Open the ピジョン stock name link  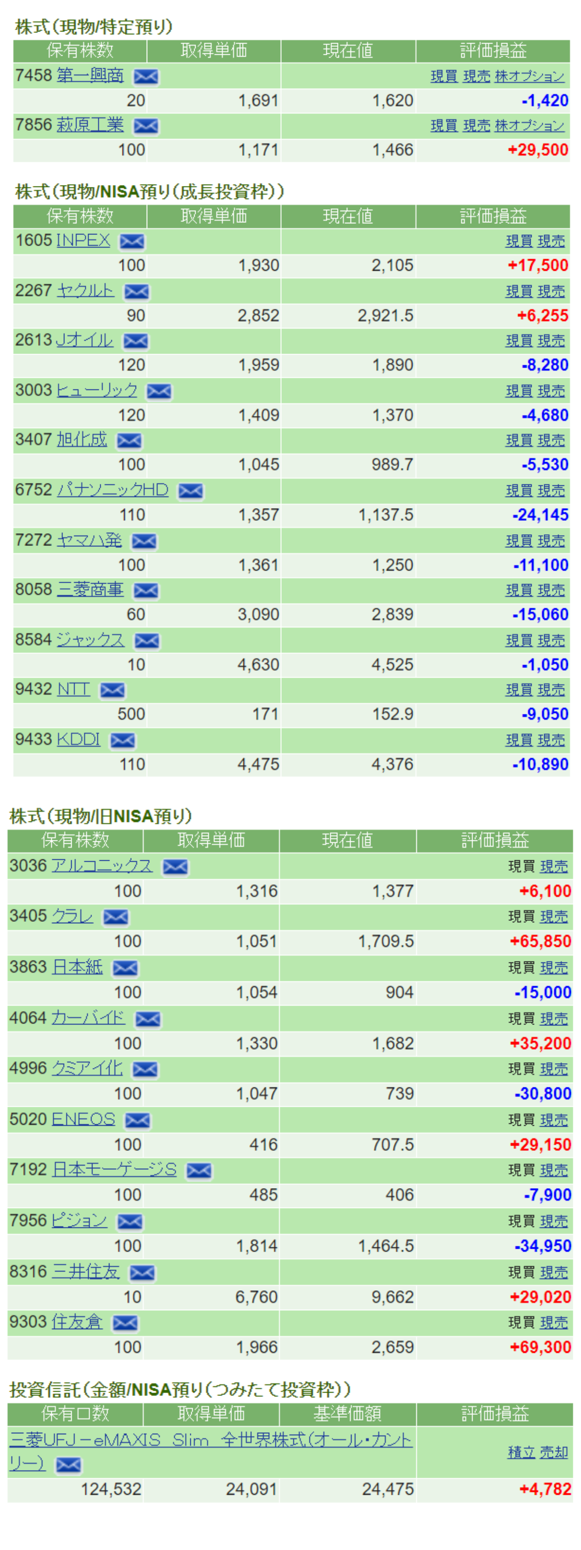tap(79, 1221)
